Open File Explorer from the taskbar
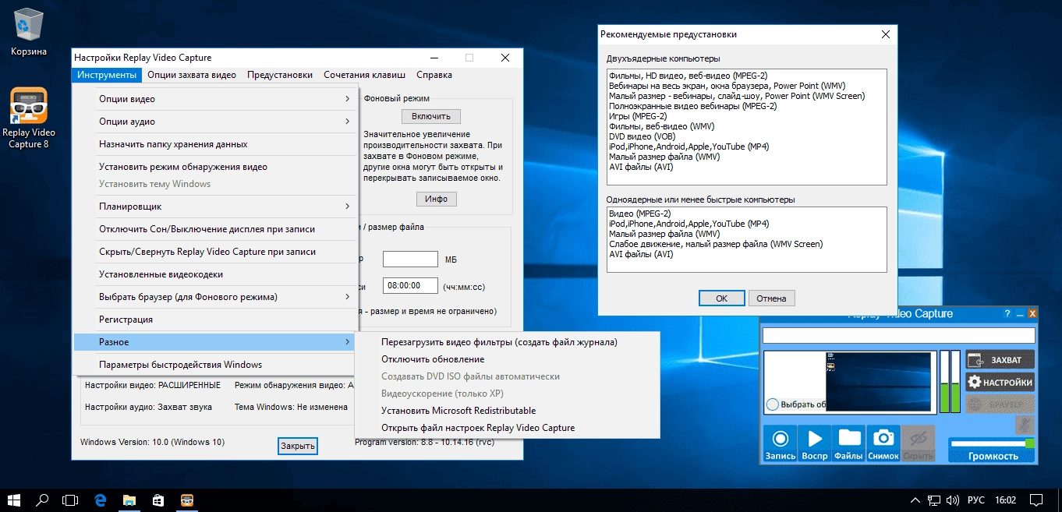The image size is (1062, 512). (x=129, y=500)
